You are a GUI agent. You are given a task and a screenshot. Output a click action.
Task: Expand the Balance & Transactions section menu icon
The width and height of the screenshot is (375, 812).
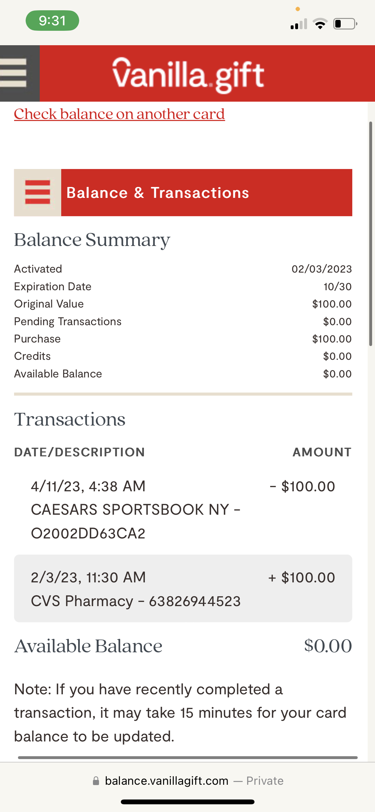pyautogui.click(x=37, y=192)
